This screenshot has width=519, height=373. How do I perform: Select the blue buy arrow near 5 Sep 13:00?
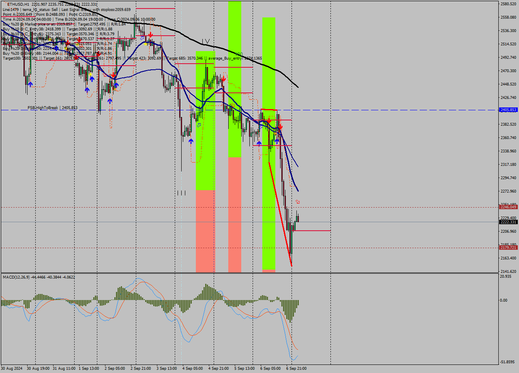coord(259,143)
